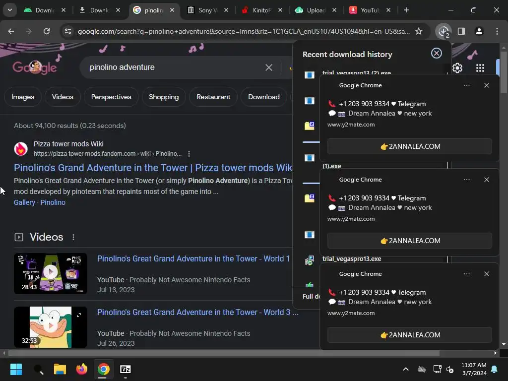Toggle the Chrome downloads bubble icon
Viewport: 508px width, 381px height.
click(x=443, y=31)
